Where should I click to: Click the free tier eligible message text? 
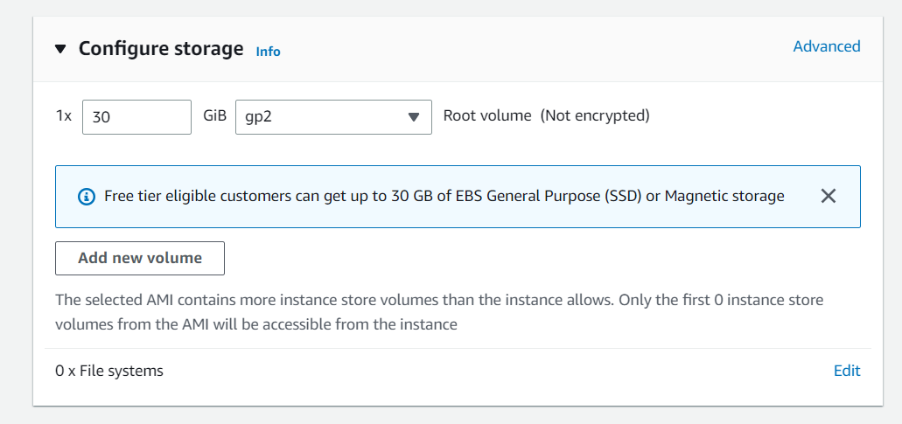coord(350,196)
